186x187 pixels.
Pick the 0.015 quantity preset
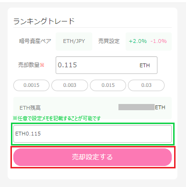point(108,85)
